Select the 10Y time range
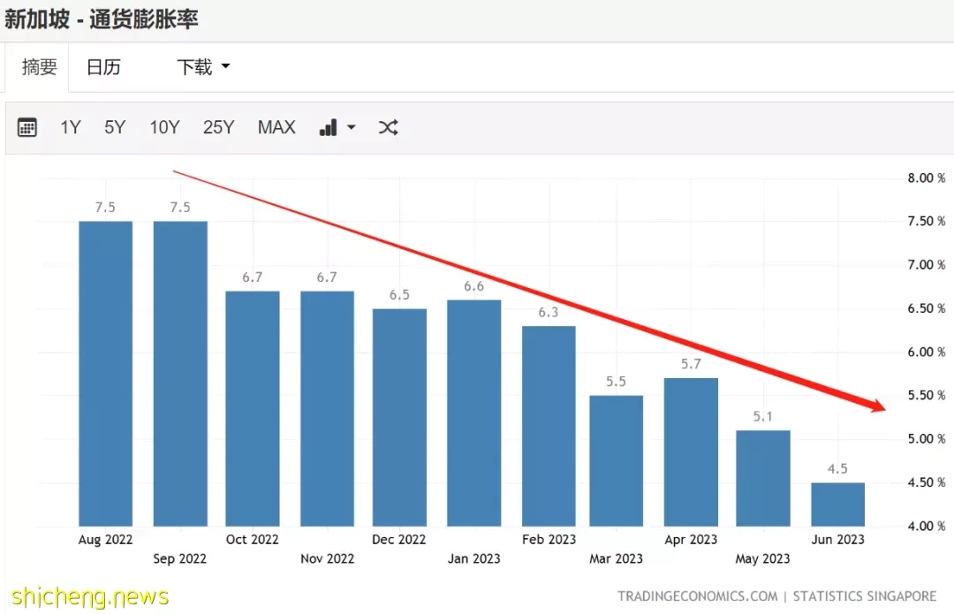The image size is (954, 614). click(165, 128)
